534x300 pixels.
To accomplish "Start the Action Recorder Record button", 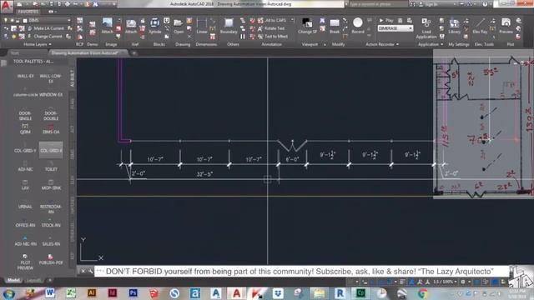I will pos(358,26).
